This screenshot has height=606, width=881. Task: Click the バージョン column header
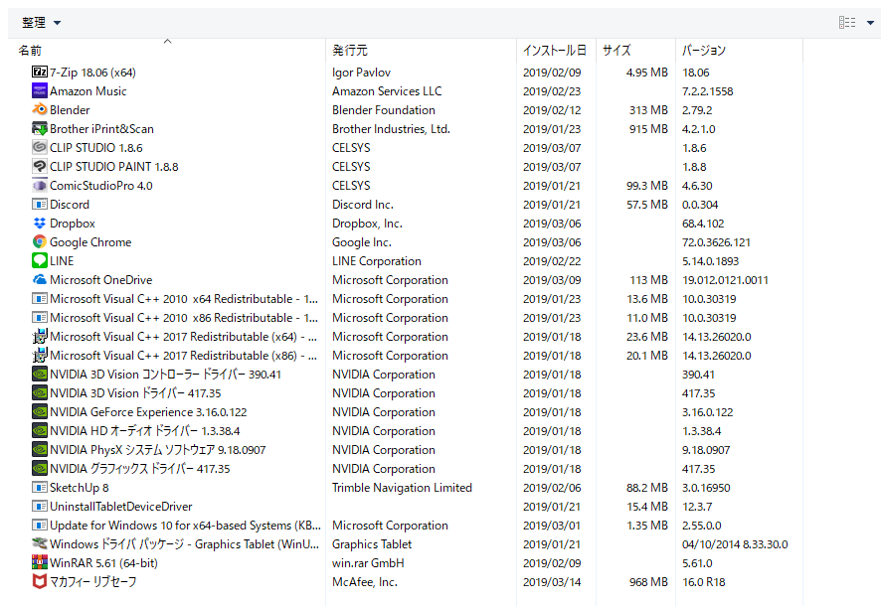pyautogui.click(x=704, y=51)
